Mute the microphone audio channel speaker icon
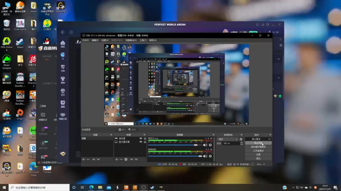This screenshot has height=191, width=341. point(205,145)
